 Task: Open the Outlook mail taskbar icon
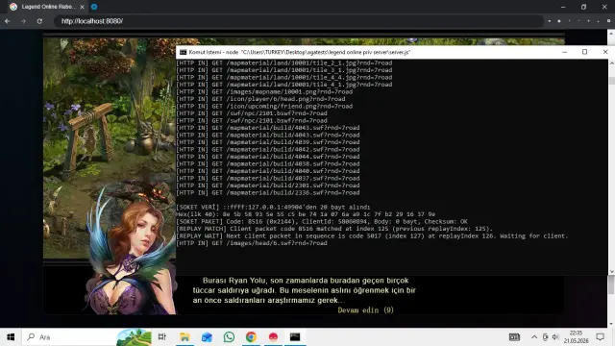(207, 337)
